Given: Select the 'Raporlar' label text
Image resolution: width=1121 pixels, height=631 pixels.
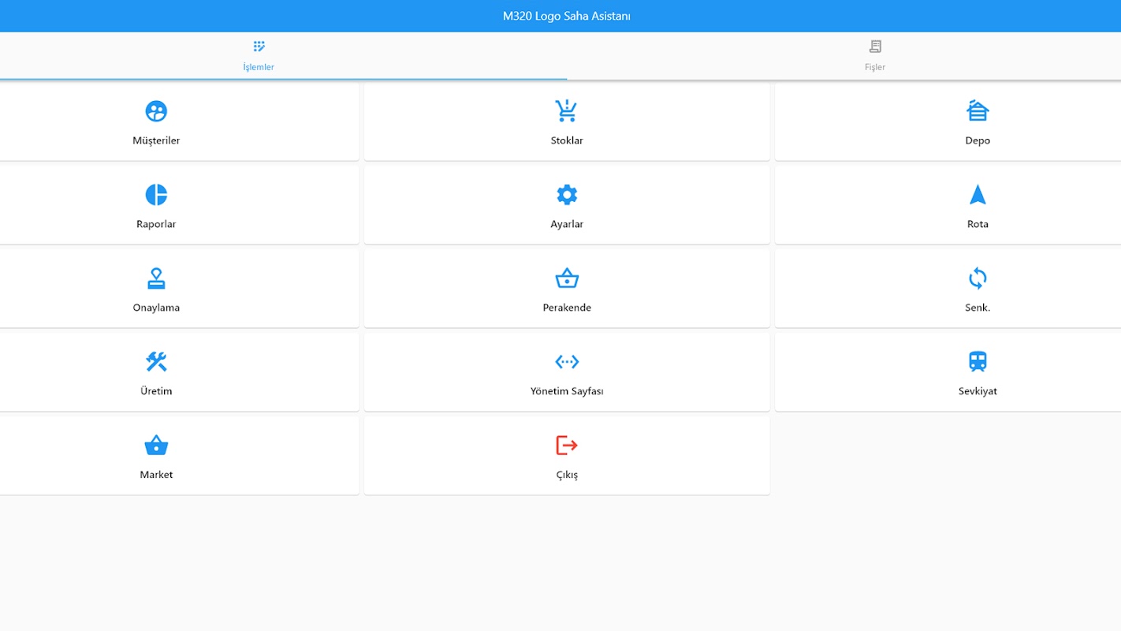Looking at the screenshot, I should pyautogui.click(x=156, y=224).
